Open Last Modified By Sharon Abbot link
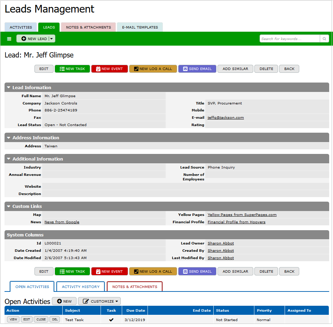Viewport: 333px width, 327px height. 221,258
